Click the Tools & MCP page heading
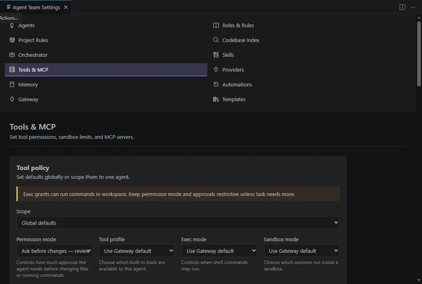 pyautogui.click(x=32, y=127)
